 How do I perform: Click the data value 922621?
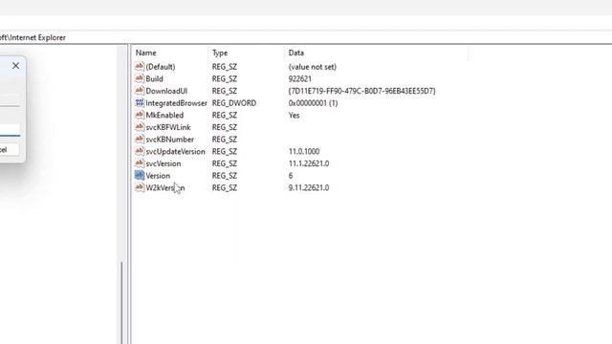[300, 78]
